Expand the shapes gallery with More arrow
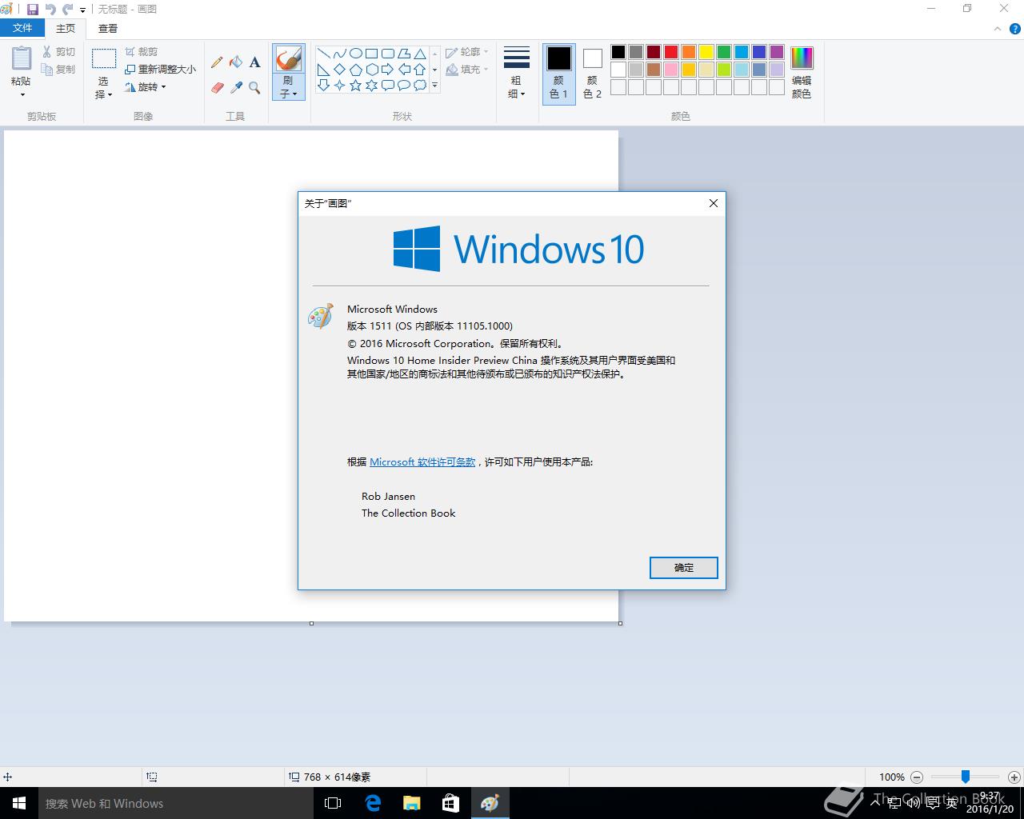The height and width of the screenshot is (819, 1024). [435, 86]
